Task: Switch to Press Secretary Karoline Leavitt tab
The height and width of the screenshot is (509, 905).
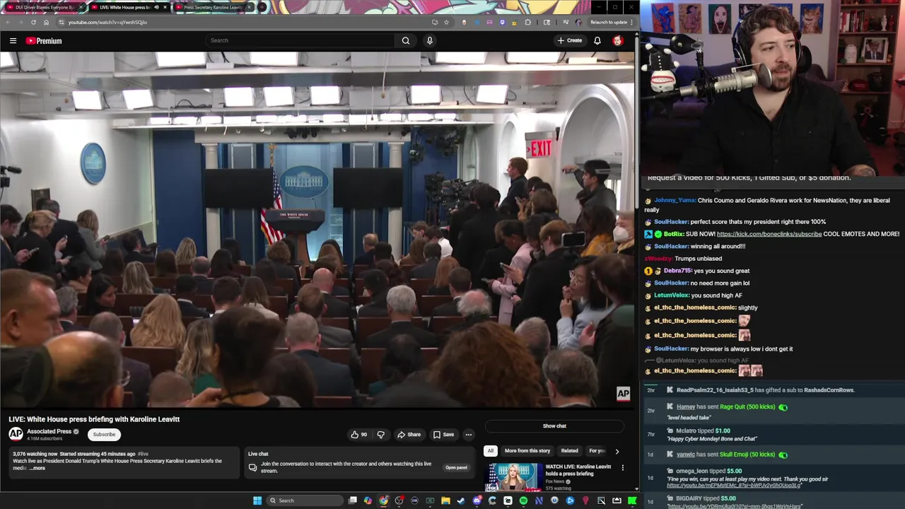Action: (214, 7)
